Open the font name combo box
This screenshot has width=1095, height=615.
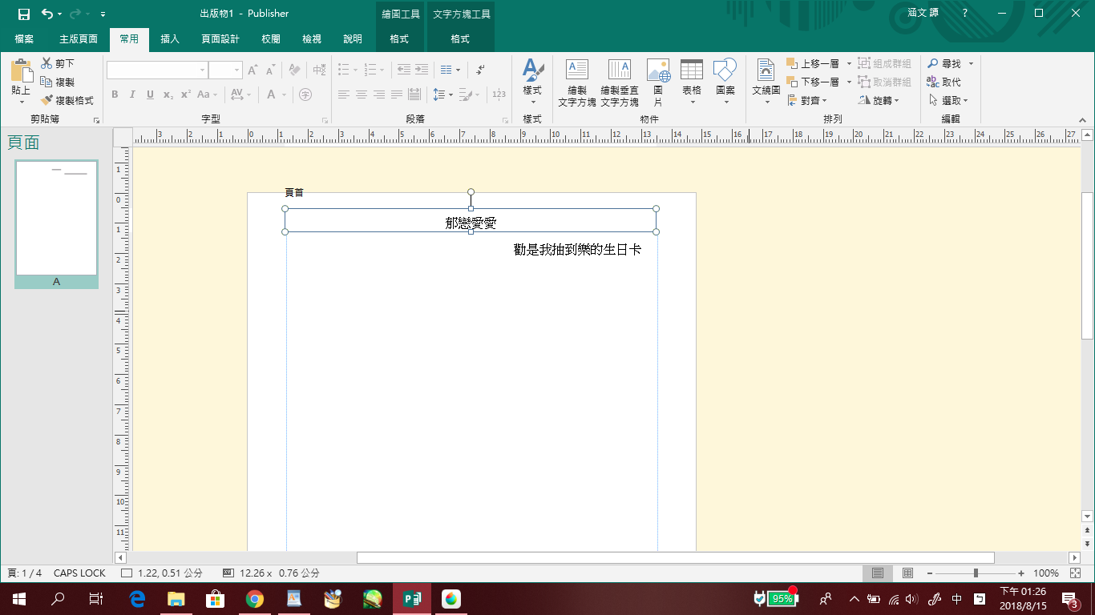point(157,70)
